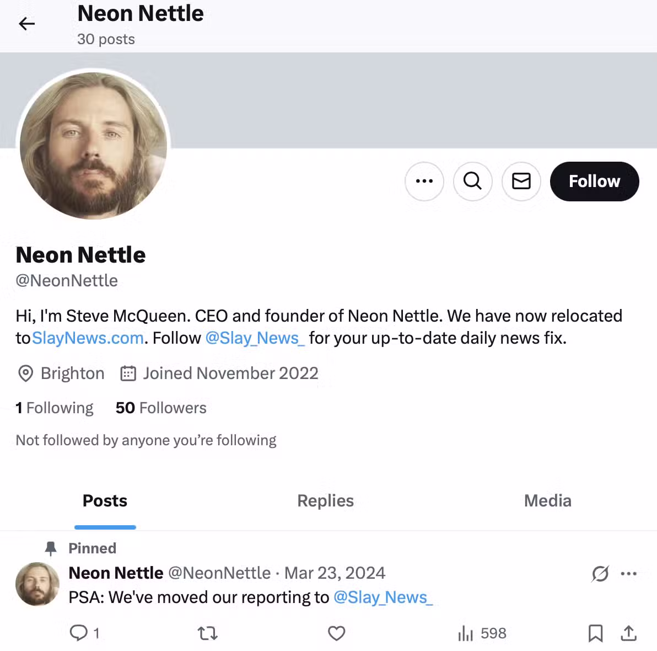Image resolution: width=657 pixels, height=651 pixels.
Task: Bookmark the pinned post
Action: (595, 633)
